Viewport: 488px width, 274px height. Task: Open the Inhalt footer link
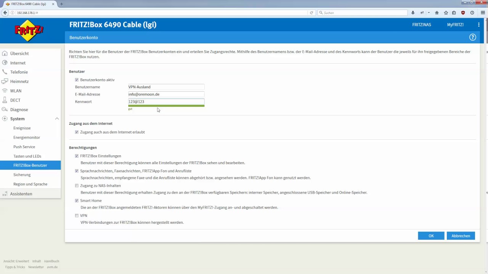tap(37, 261)
